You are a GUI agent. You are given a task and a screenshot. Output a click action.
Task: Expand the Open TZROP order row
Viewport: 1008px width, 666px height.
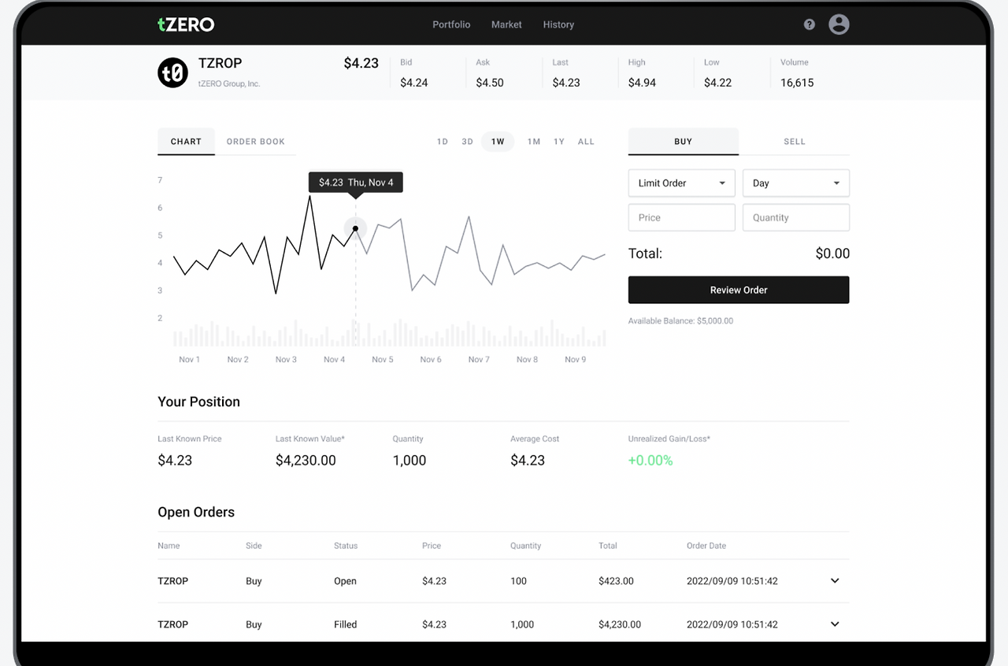click(835, 581)
